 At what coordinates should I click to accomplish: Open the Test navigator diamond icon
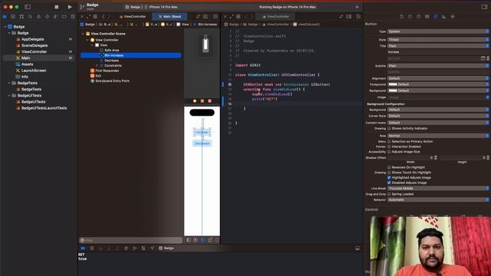tap(47, 16)
